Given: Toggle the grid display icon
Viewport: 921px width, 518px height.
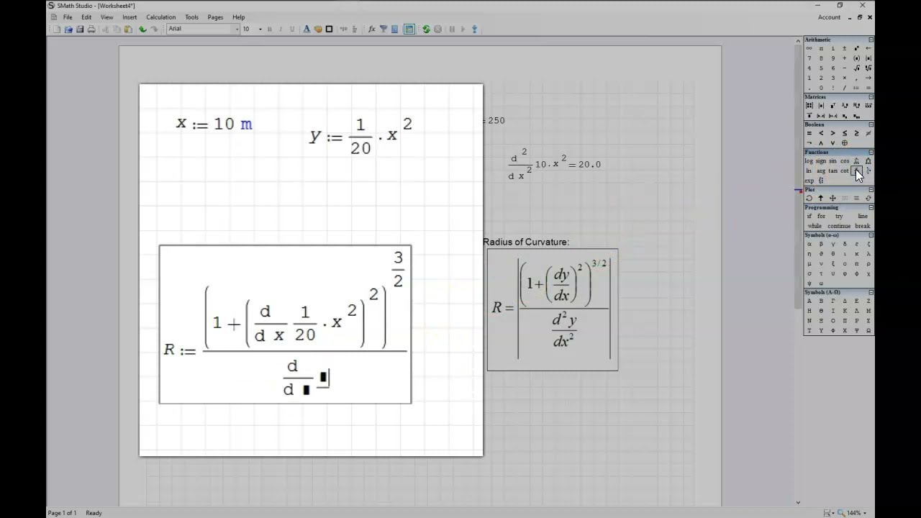Looking at the screenshot, I should [409, 29].
